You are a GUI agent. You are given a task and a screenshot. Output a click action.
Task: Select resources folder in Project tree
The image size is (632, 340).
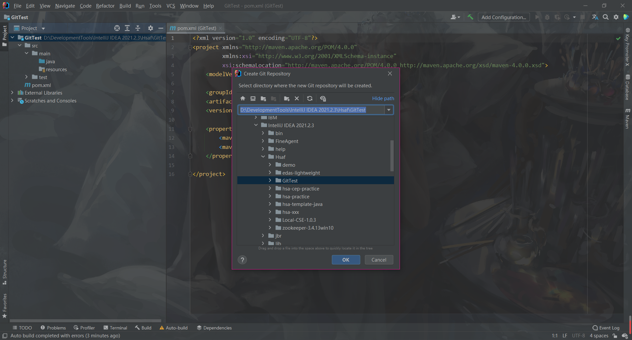point(53,70)
